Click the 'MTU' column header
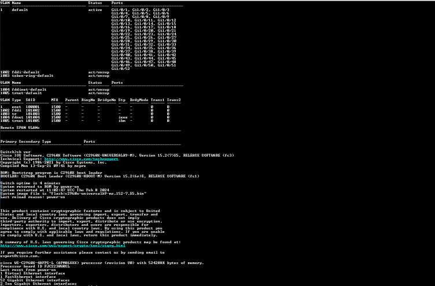 click(x=54, y=100)
